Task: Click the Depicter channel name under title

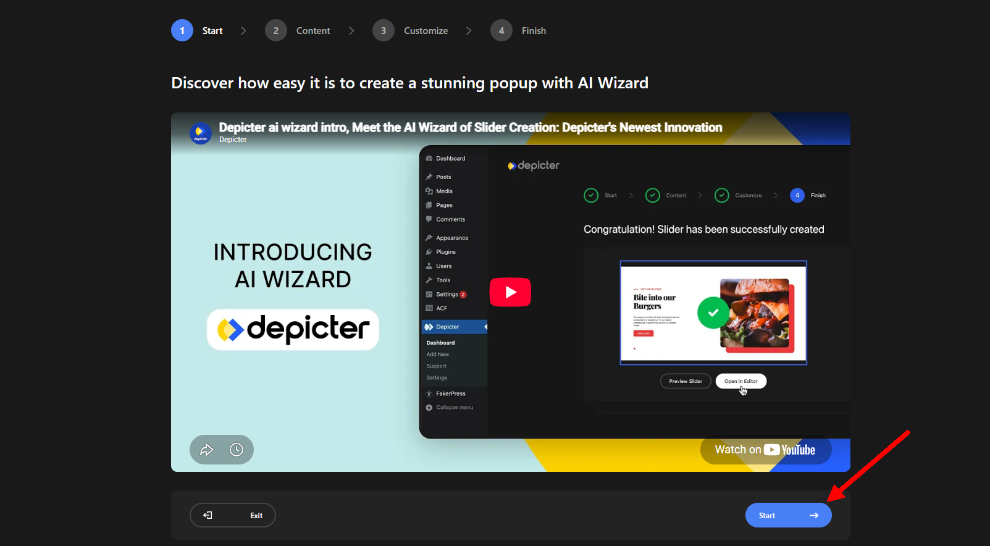Action: tap(233, 140)
